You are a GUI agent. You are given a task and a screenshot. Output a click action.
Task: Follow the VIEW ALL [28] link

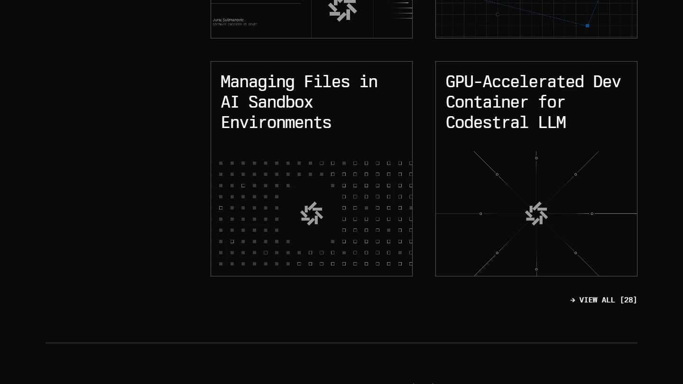pyautogui.click(x=608, y=300)
